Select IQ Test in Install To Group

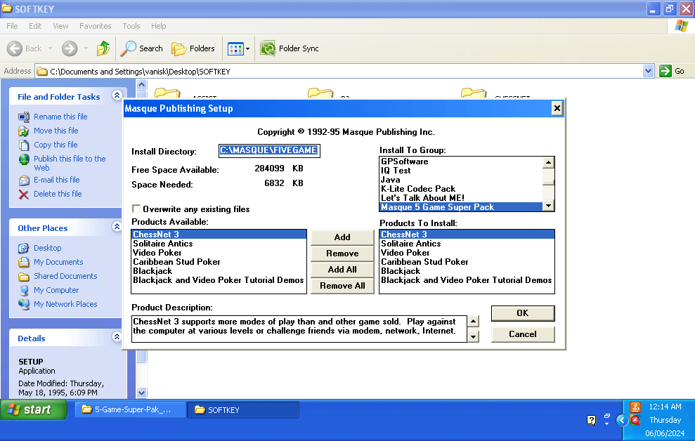click(x=461, y=171)
